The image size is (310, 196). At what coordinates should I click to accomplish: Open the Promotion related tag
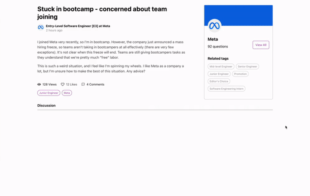coord(241,74)
